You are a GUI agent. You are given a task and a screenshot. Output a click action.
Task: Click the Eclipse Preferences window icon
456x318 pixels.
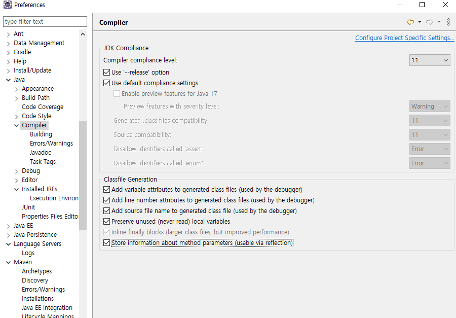[7, 5]
